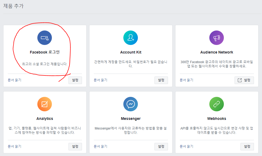Click description '최고의 소셜 로그인 제품입니다.'
The image size is (262, 156).
(x=45, y=64)
